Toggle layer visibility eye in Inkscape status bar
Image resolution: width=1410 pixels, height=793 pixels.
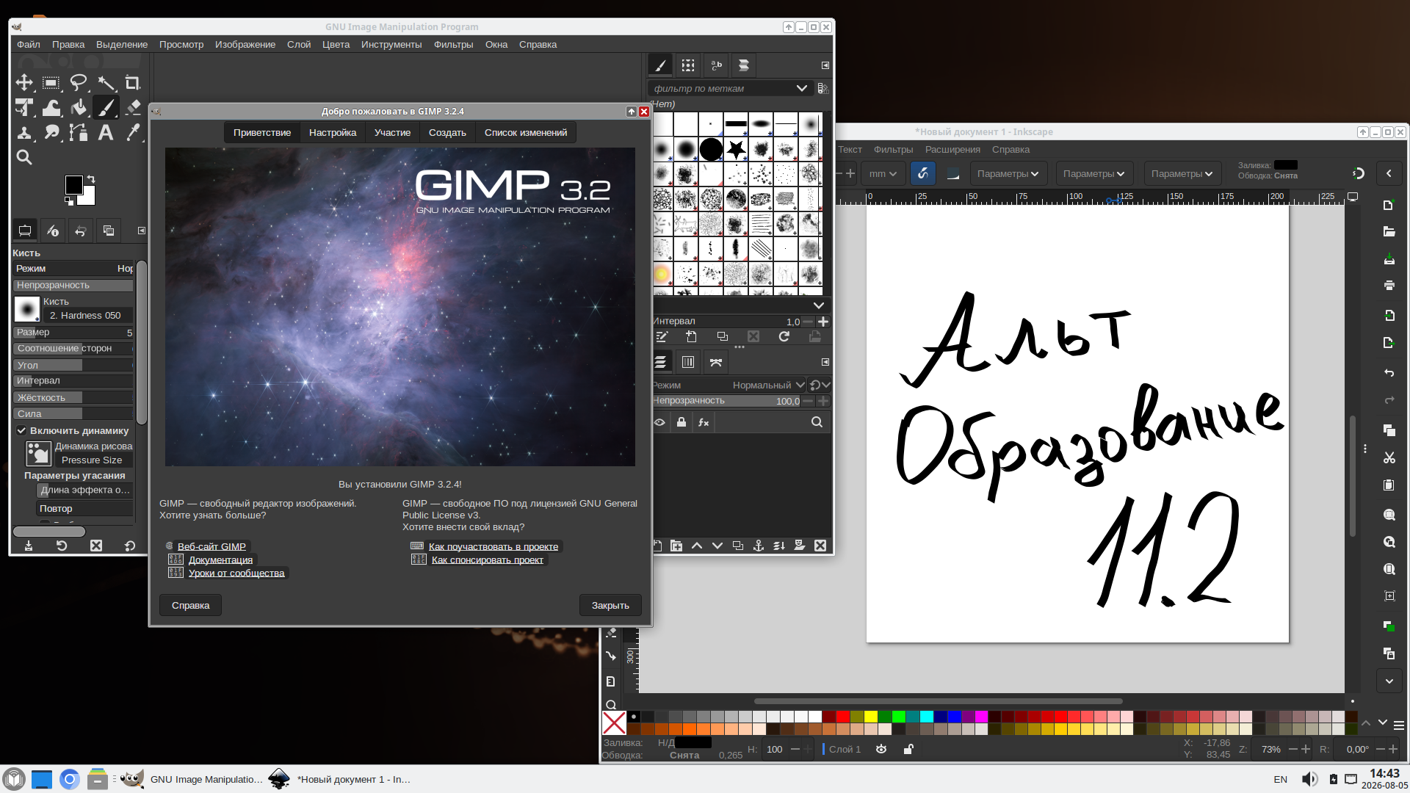[x=881, y=749]
